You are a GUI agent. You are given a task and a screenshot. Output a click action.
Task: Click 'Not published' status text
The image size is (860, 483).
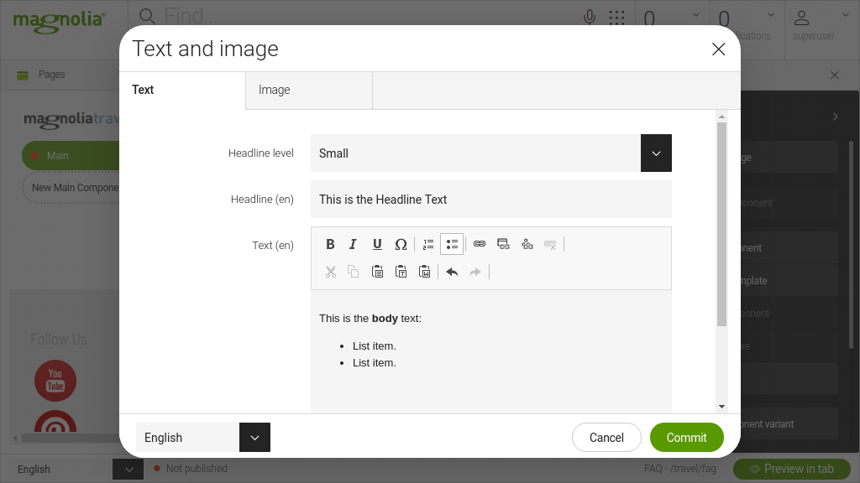point(197,469)
